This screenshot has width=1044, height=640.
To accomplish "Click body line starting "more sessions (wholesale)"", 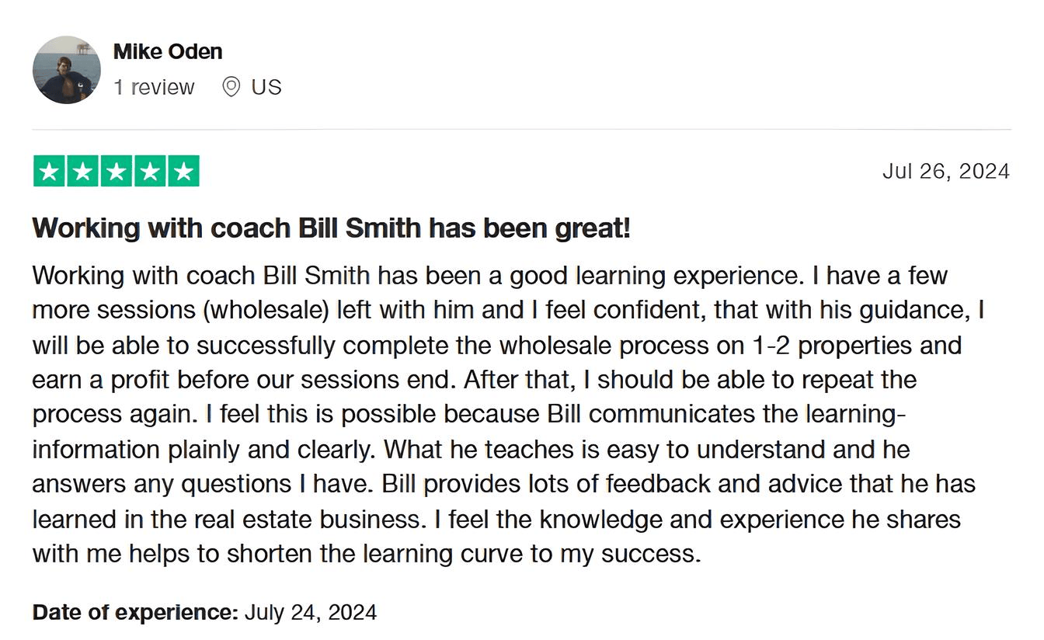I will (x=508, y=310).
